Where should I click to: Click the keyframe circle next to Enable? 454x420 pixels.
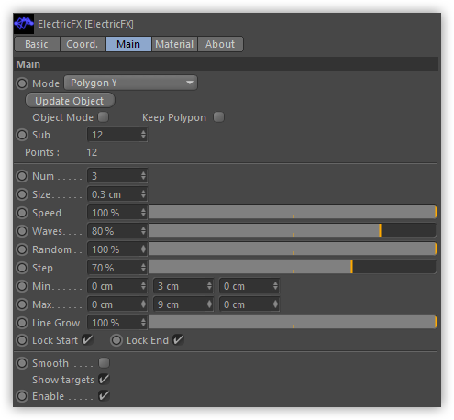[22, 396]
